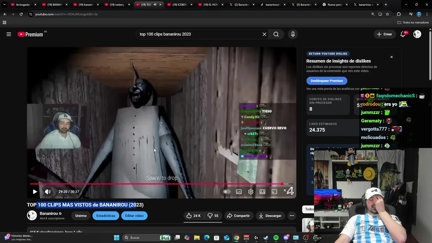
Task: Open the more actions three-dot menu
Action: click(292, 216)
